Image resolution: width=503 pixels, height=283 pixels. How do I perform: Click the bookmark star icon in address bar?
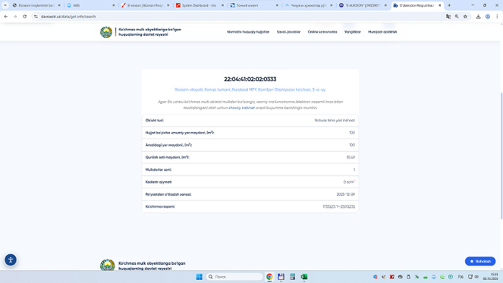[465, 16]
